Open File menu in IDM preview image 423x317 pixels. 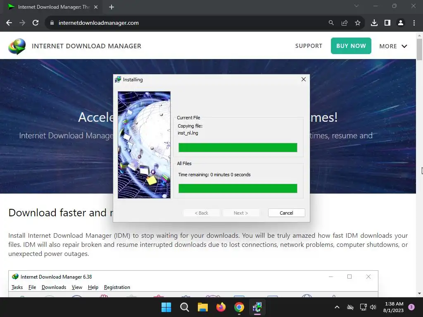coord(32,287)
